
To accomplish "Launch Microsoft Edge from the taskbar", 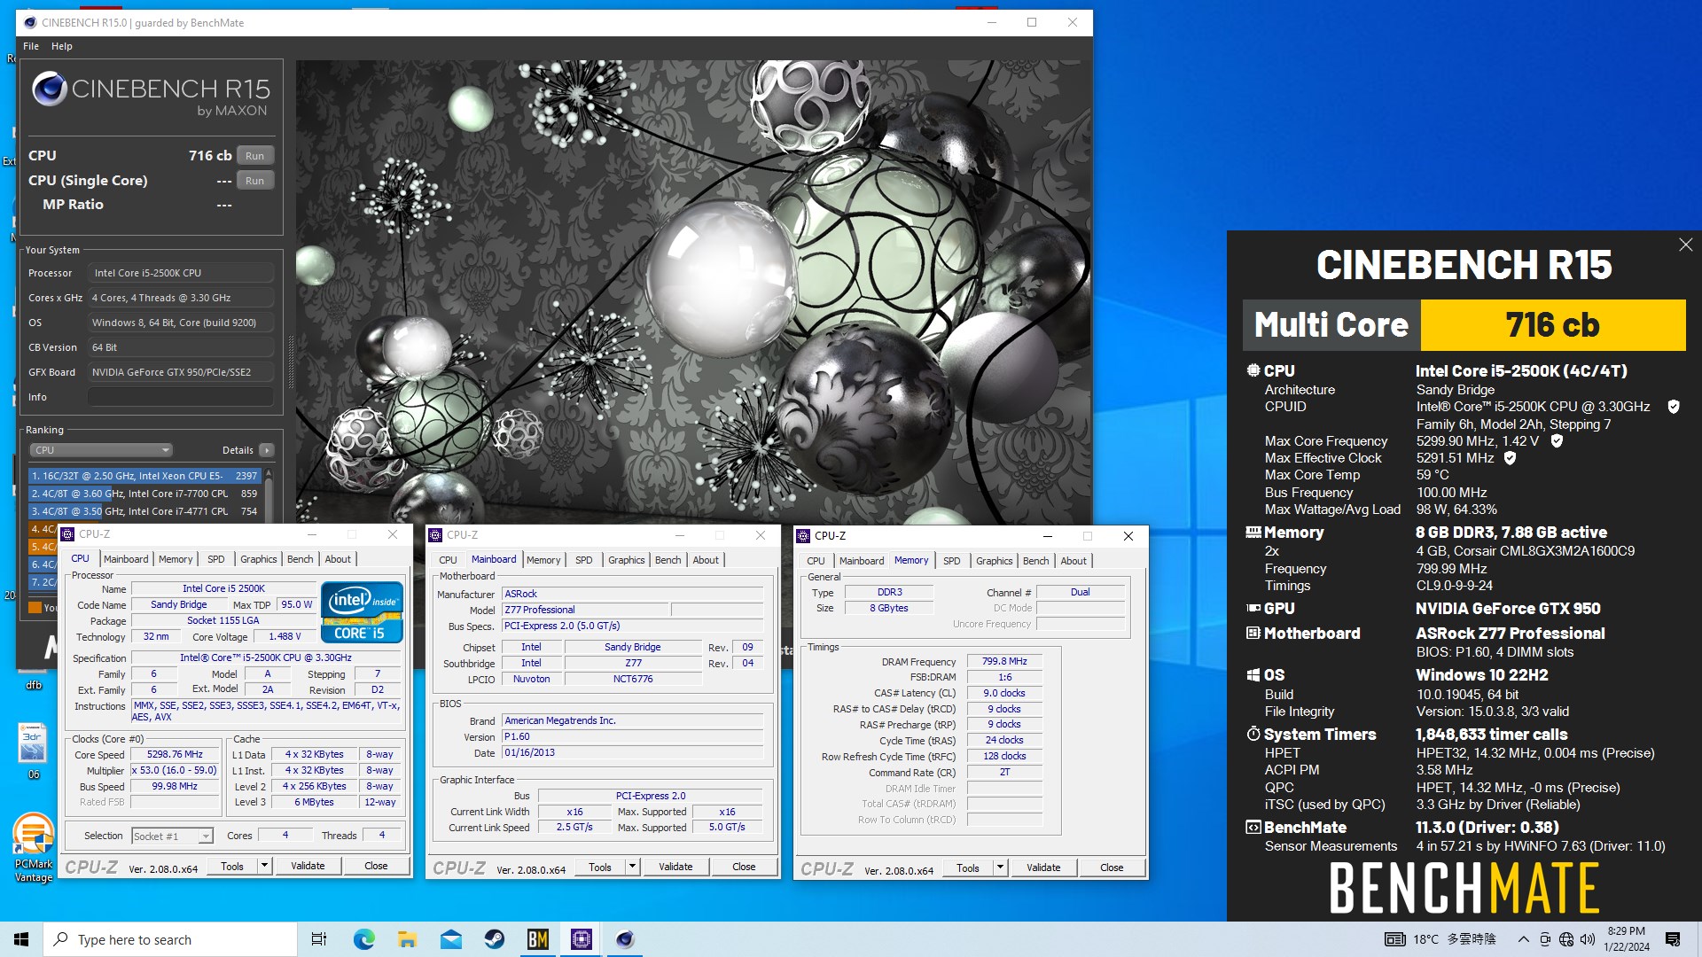I will (363, 939).
